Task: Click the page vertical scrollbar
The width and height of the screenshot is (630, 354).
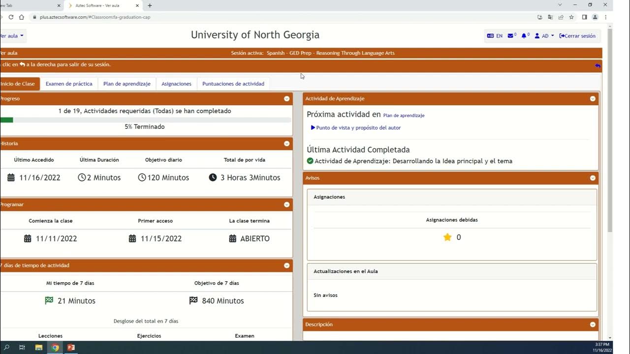Action: click(610, 131)
